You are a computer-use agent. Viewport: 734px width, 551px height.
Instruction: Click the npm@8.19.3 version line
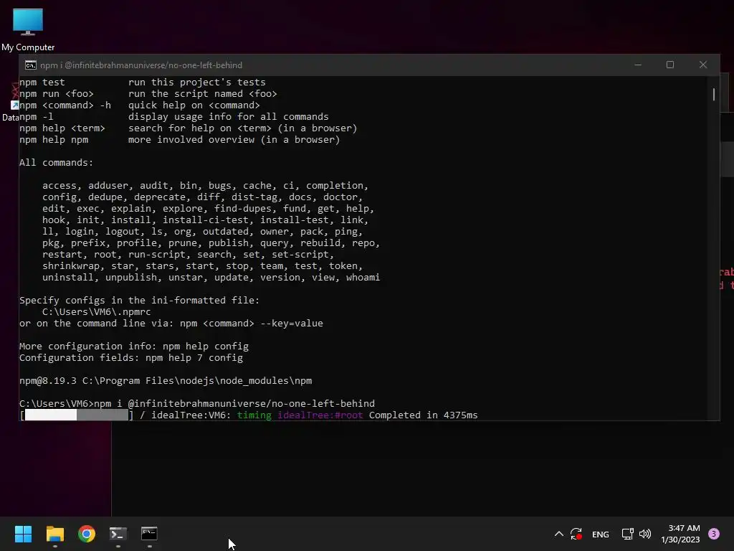(x=166, y=380)
